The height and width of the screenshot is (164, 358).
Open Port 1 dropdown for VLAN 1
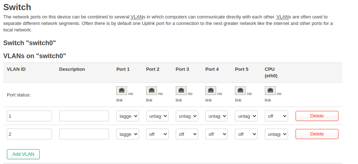click(127, 116)
